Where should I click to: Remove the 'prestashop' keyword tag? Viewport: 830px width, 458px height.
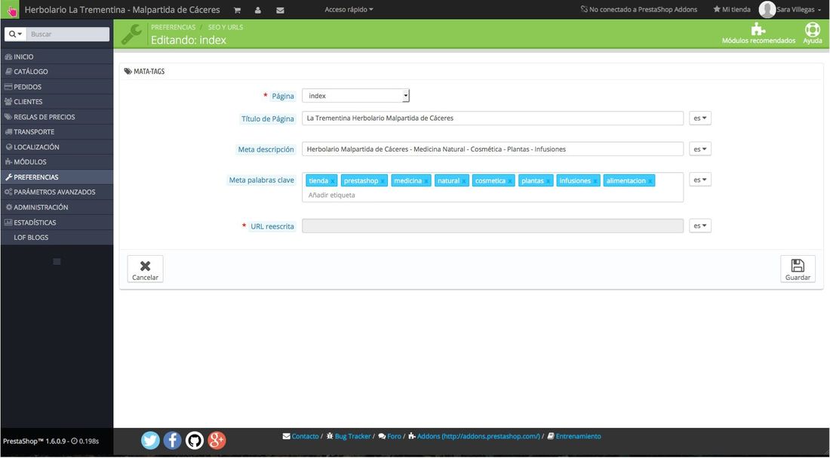pyautogui.click(x=383, y=181)
